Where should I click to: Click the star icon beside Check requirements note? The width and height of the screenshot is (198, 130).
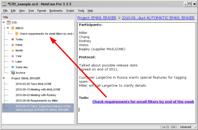click(x=17, y=34)
